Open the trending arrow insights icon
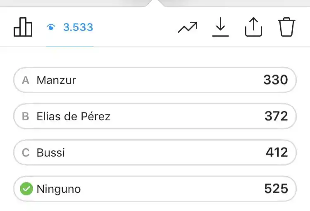The height and width of the screenshot is (211, 310). coord(187,28)
